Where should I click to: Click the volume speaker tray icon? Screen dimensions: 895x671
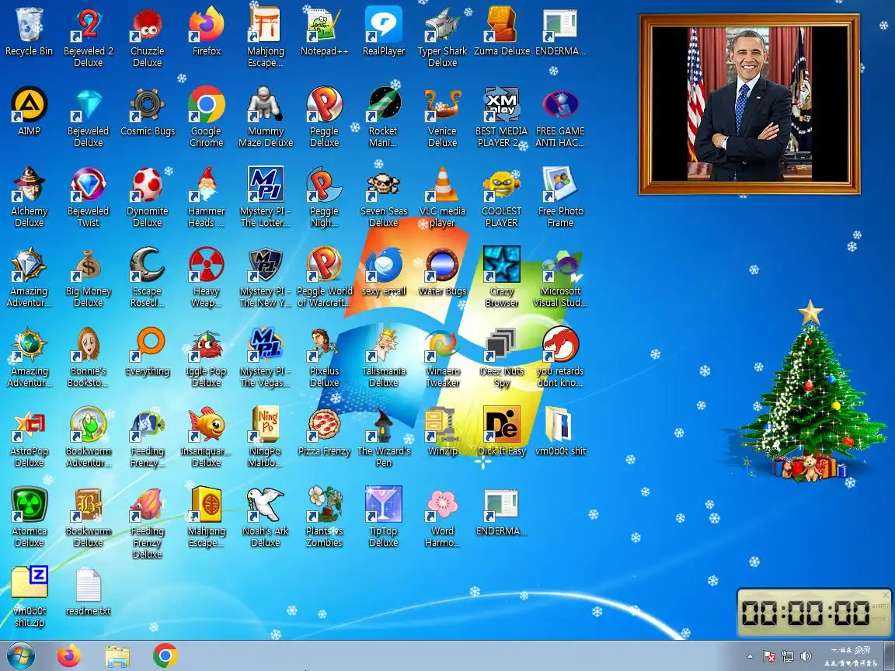click(x=806, y=656)
